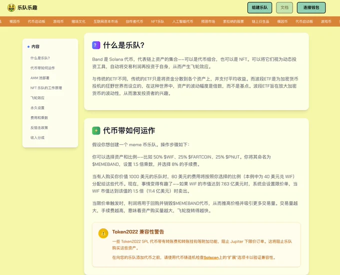
Task: Click the paragraph starting 当有人购买你价值 1000 美元
Action: pyautogui.click(x=194, y=184)
